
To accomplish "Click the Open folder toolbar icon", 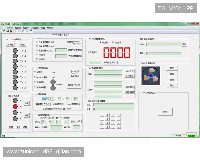I will (7, 31).
